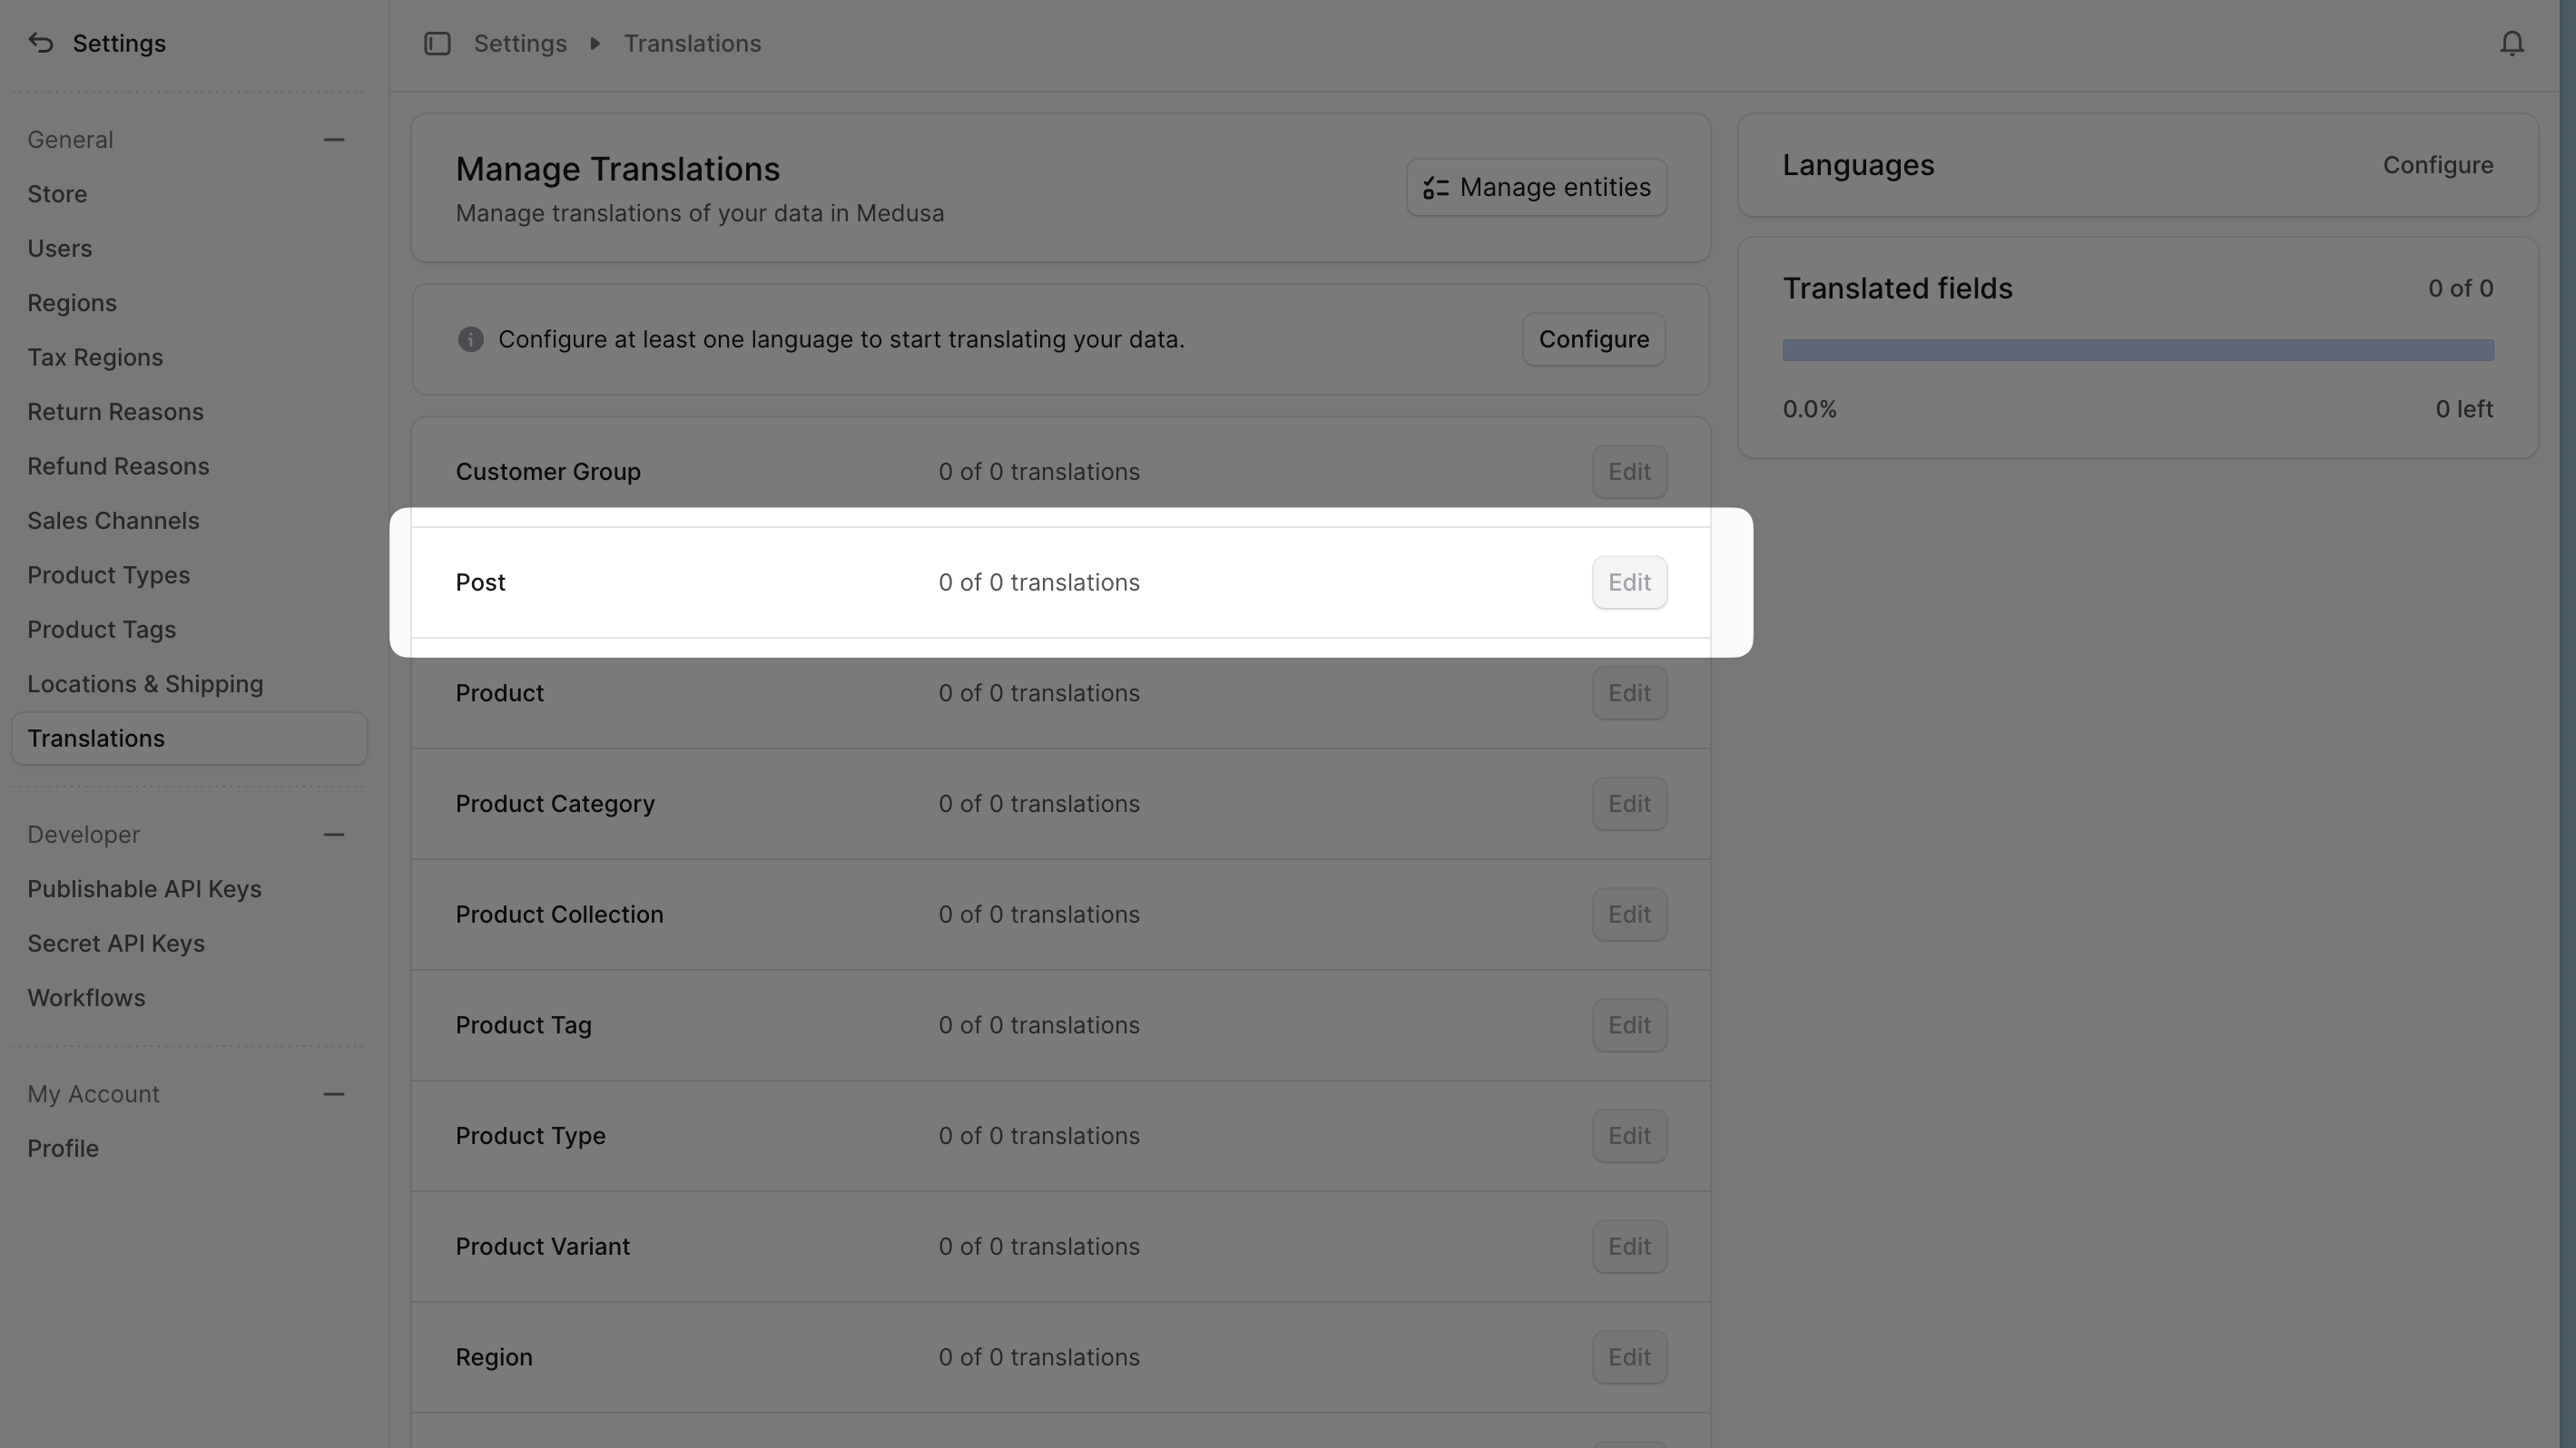This screenshot has width=2576, height=1448.
Task: Click the Manage entities checklist icon
Action: pyautogui.click(x=1436, y=187)
